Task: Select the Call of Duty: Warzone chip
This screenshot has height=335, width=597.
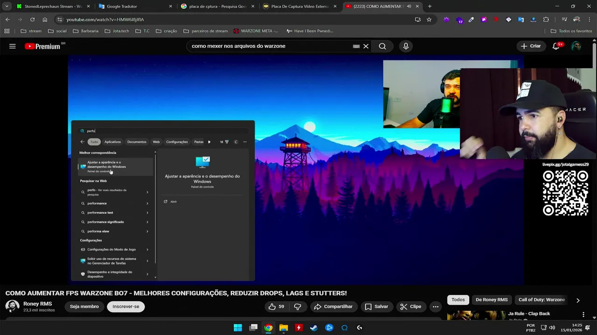Action: [x=541, y=300]
